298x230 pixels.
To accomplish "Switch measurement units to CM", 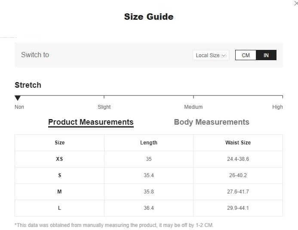I will [246, 55].
